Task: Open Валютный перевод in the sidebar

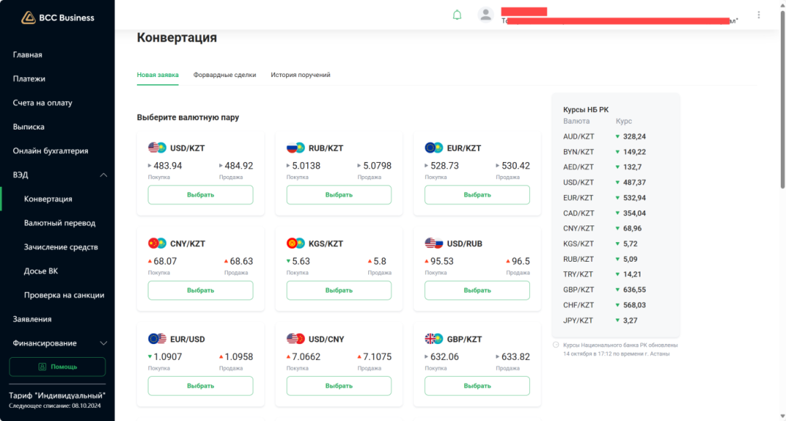Action: (60, 223)
